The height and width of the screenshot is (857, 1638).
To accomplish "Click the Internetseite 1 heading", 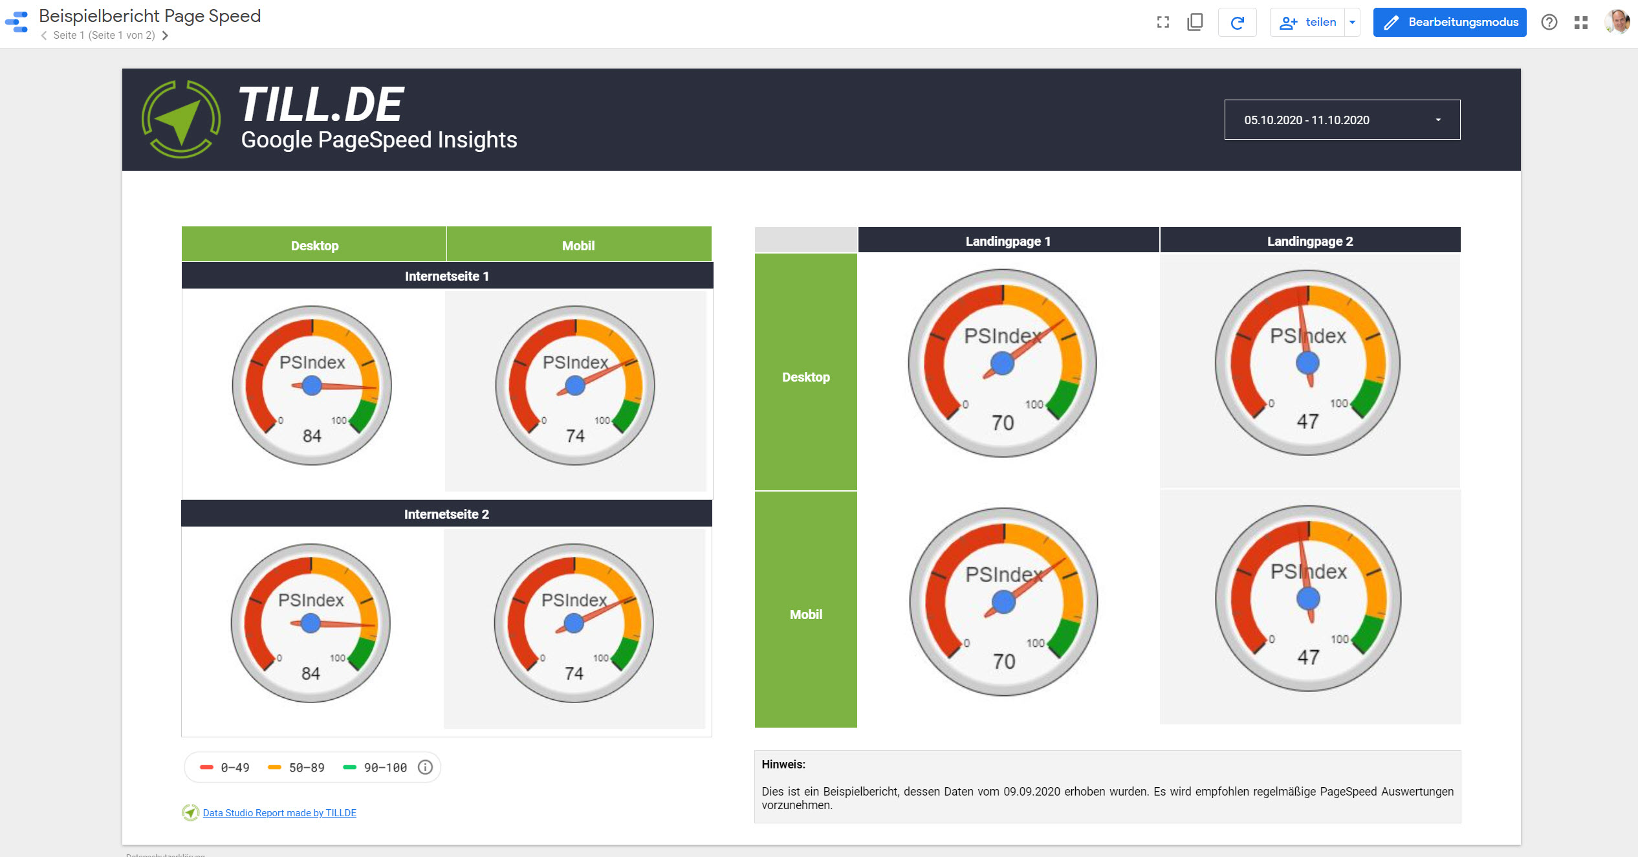I will point(447,276).
